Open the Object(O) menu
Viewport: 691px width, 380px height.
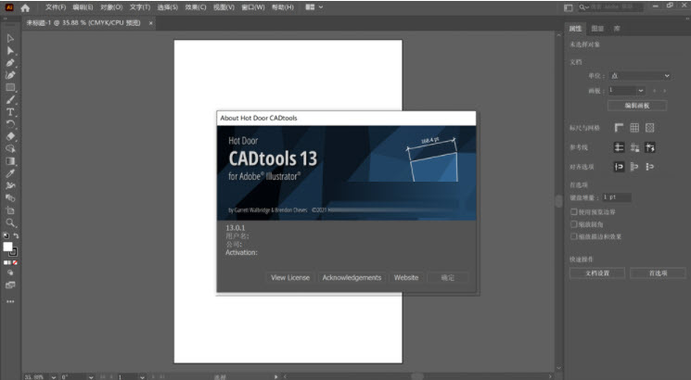pyautogui.click(x=111, y=7)
